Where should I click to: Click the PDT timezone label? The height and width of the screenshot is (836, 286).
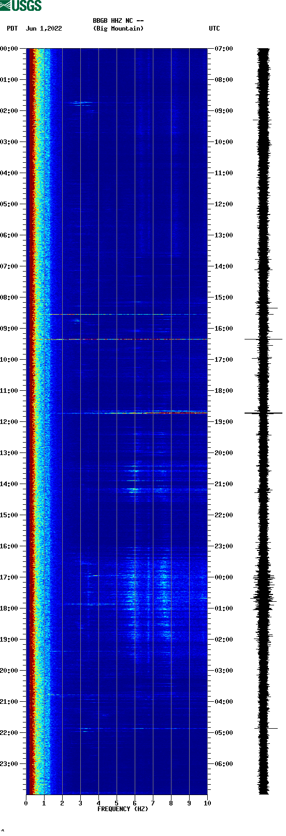click(x=12, y=29)
